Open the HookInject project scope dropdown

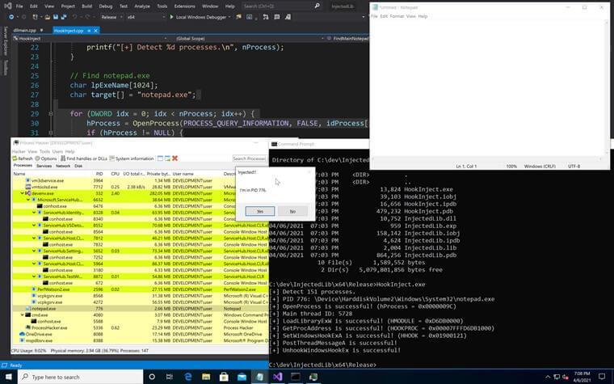pyautogui.click(x=90, y=39)
